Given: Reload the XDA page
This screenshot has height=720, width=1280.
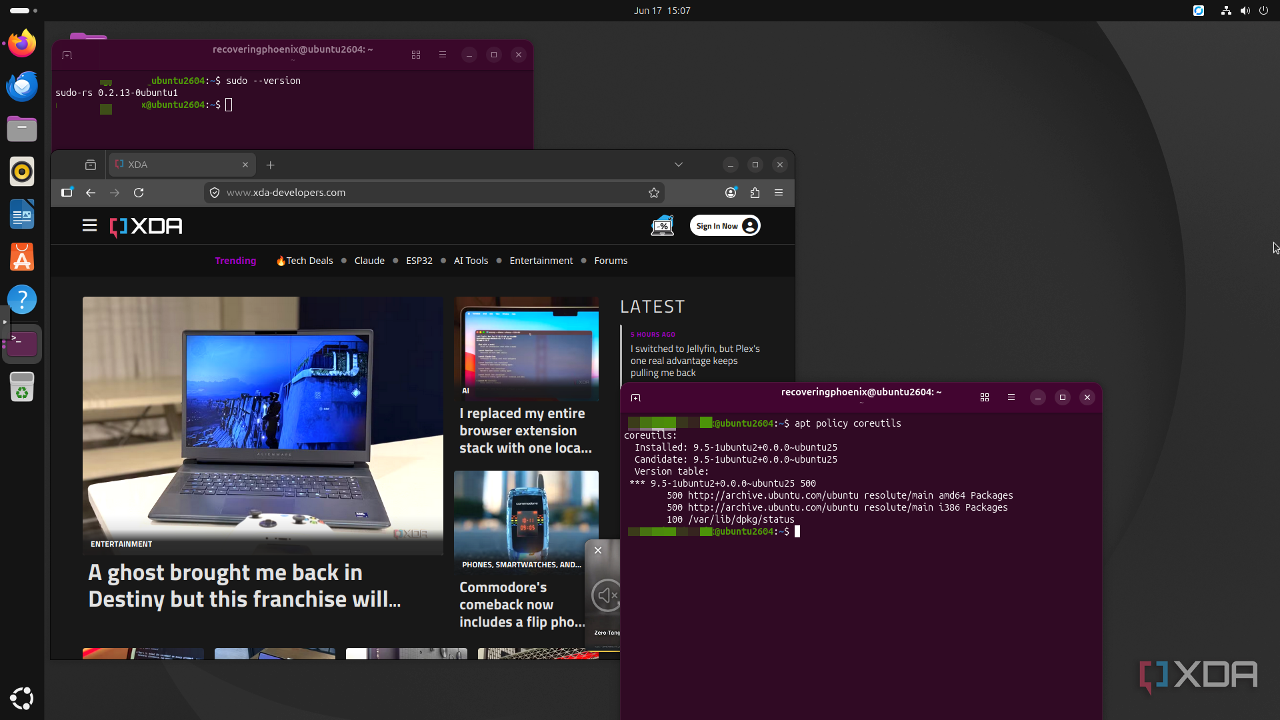Looking at the screenshot, I should pyautogui.click(x=139, y=193).
